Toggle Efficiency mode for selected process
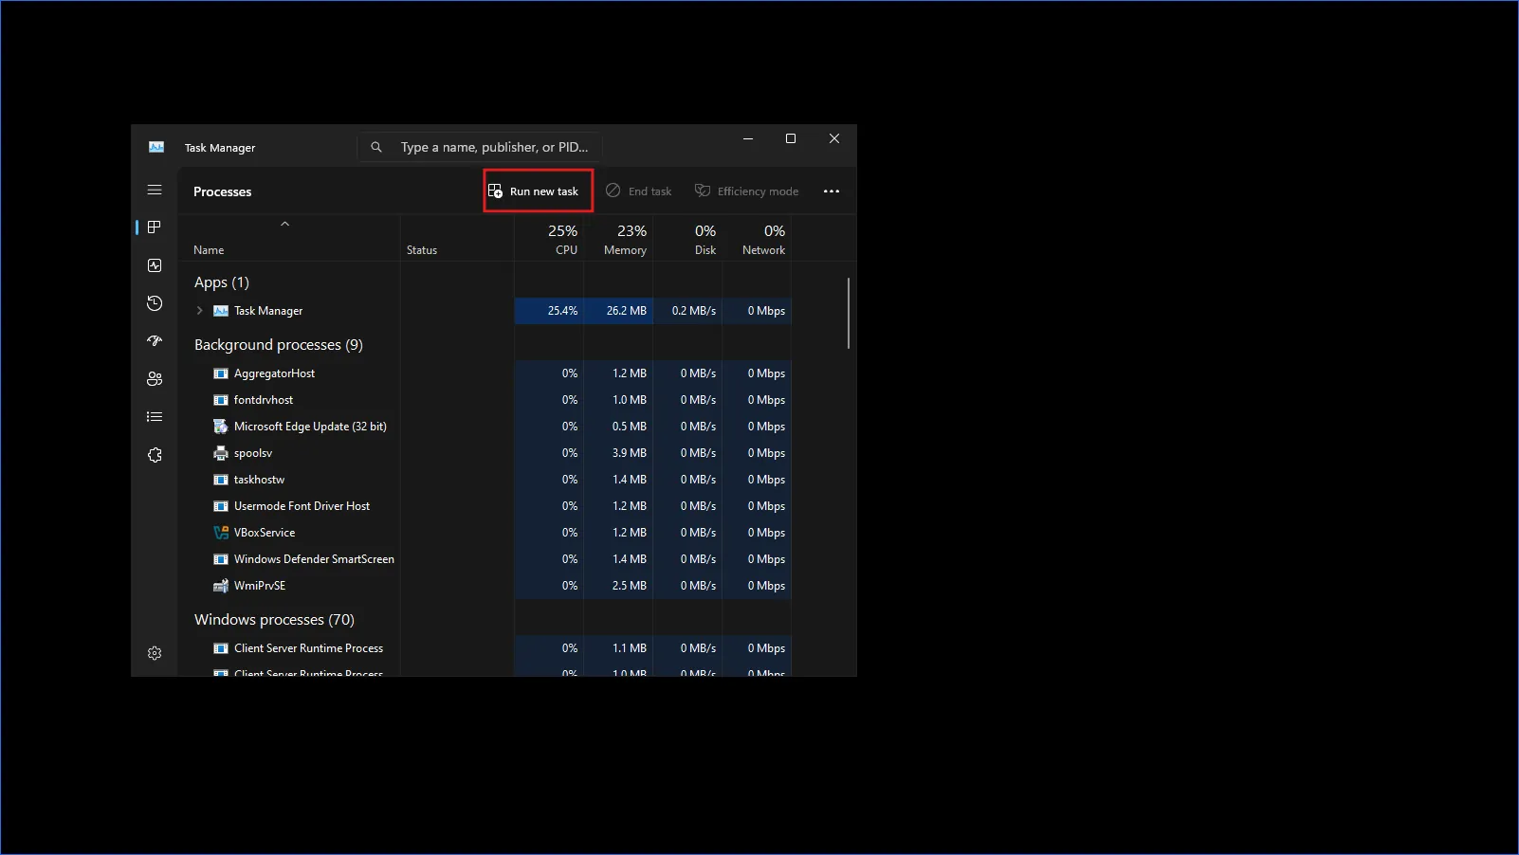The width and height of the screenshot is (1519, 855). [746, 191]
